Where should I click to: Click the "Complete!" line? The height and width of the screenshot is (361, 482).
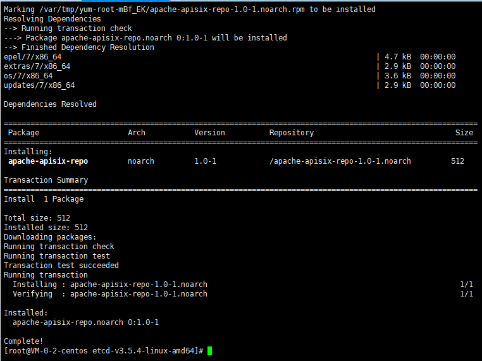tap(23, 341)
